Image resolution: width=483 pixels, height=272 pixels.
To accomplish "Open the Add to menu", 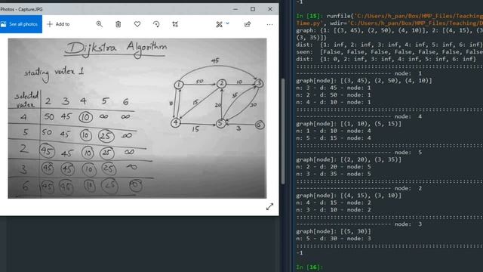I will point(58,24).
